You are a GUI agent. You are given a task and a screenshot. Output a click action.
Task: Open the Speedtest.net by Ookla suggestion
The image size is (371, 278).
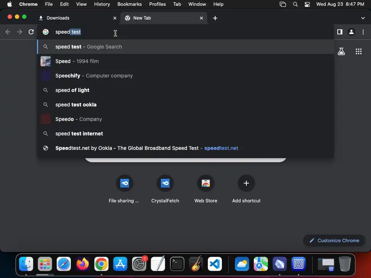(x=185, y=148)
